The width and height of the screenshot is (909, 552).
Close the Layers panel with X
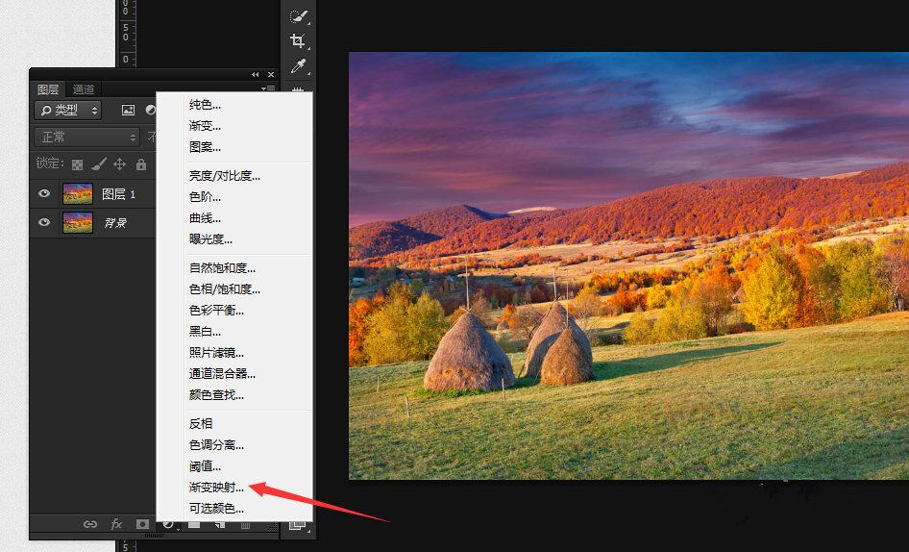(271, 74)
